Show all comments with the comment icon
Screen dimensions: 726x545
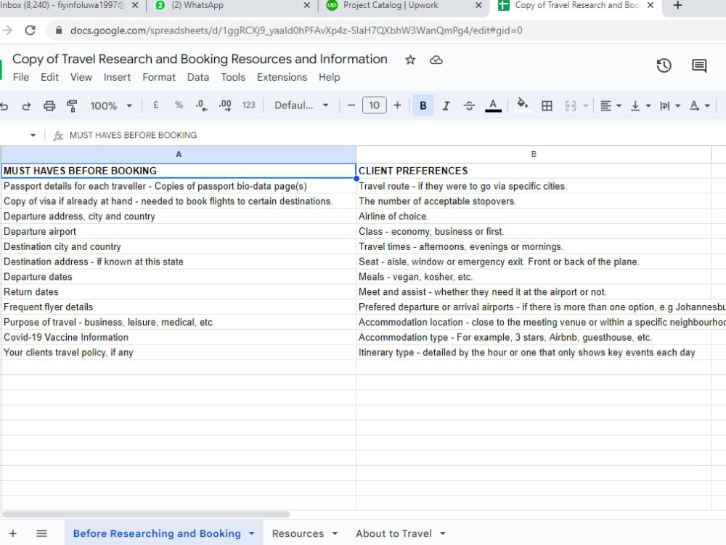click(x=698, y=65)
